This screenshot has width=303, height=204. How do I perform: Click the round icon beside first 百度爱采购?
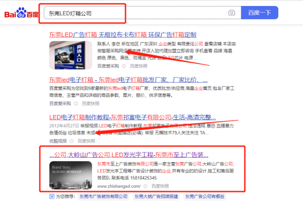click(124, 66)
